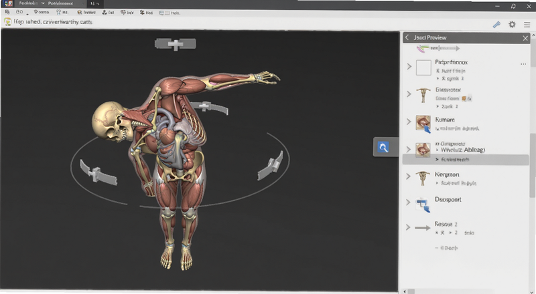Viewport: 536px width, 294px height.
Task: Click the wrench tool icon in the header
Action: click(x=496, y=24)
